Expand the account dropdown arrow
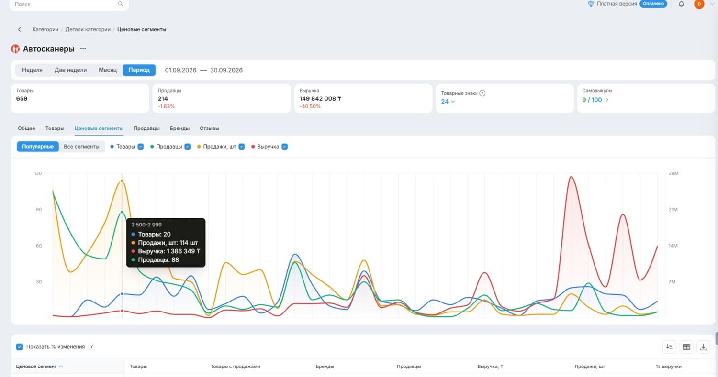The height and width of the screenshot is (377, 718). click(x=712, y=4)
